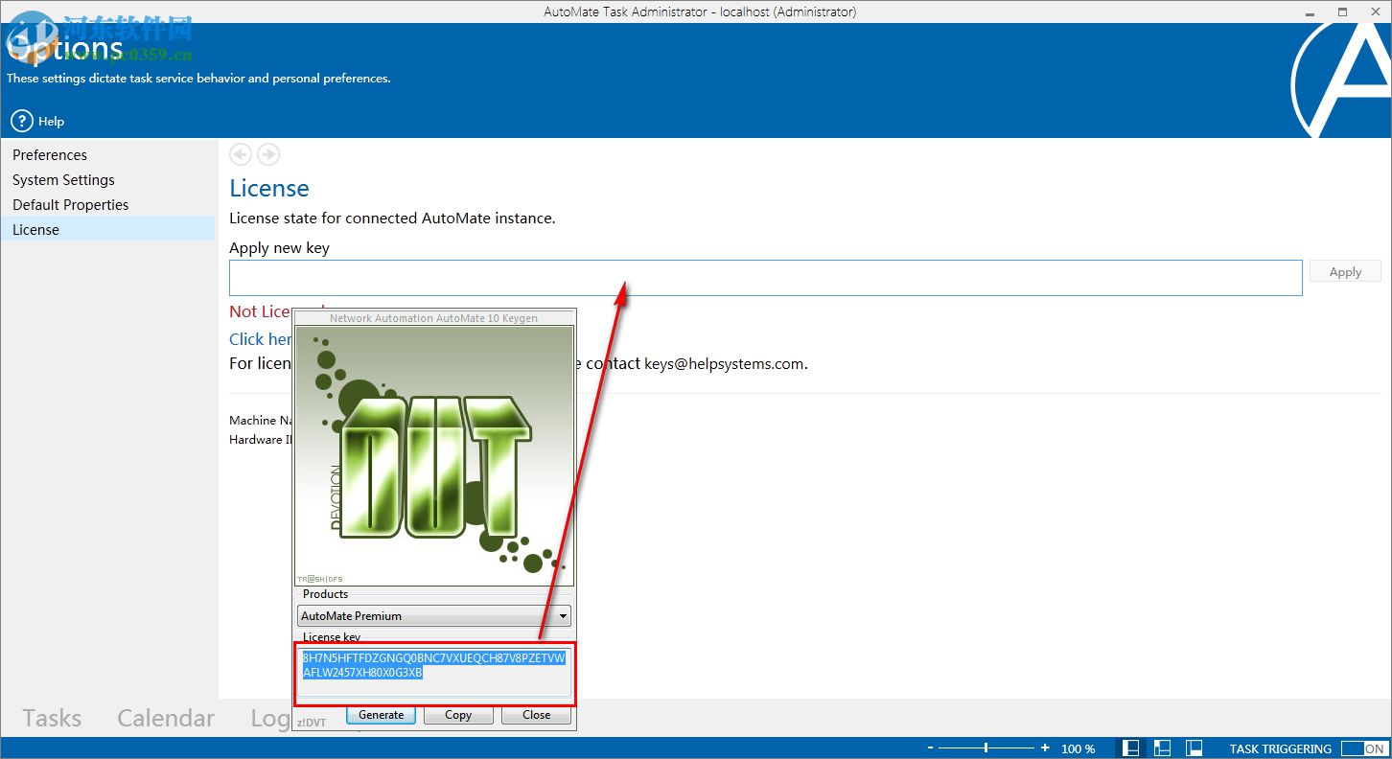Click the Help label in the header
Image resolution: width=1392 pixels, height=759 pixels.
(51, 121)
